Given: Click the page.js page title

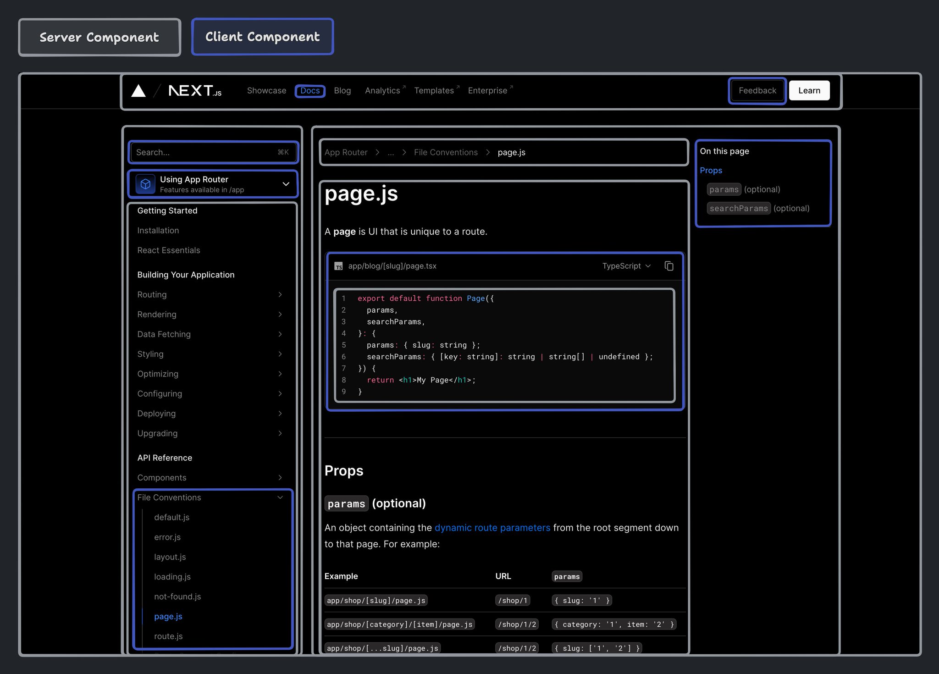Looking at the screenshot, I should click(361, 193).
